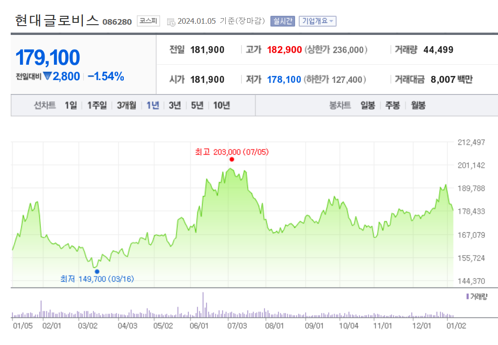Click the calendar clock icon beside the date

point(171,22)
